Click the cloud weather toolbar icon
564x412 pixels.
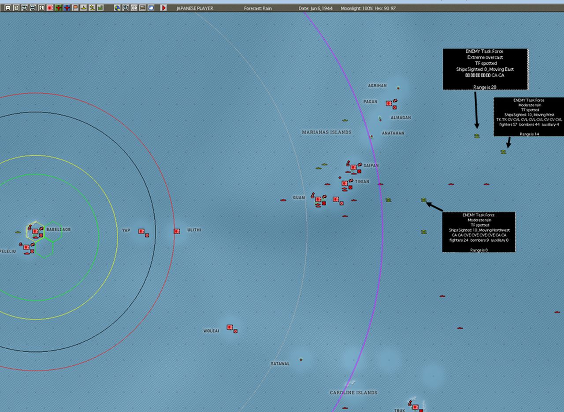[151, 8]
